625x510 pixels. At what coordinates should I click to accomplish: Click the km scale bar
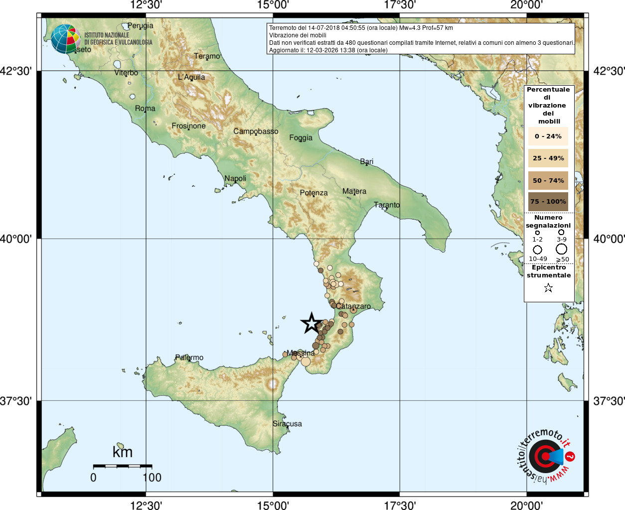point(123,466)
